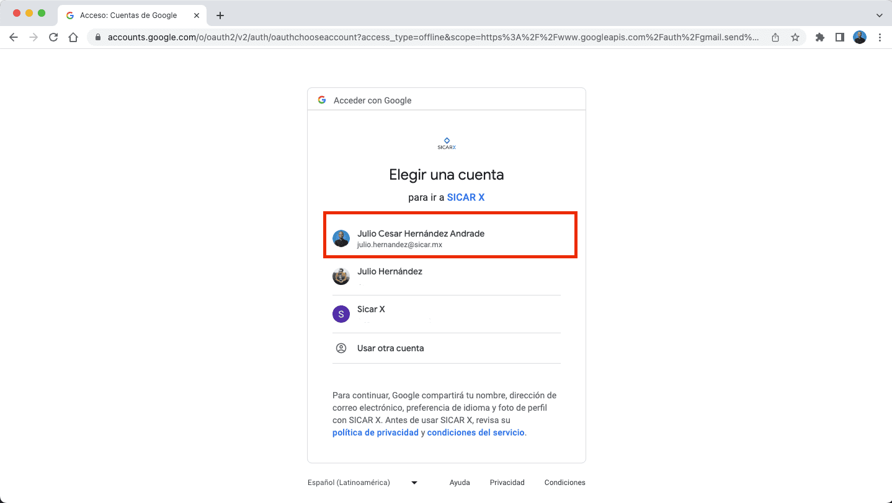Click the Acceder con Google text
The height and width of the screenshot is (503, 892).
[x=373, y=100]
